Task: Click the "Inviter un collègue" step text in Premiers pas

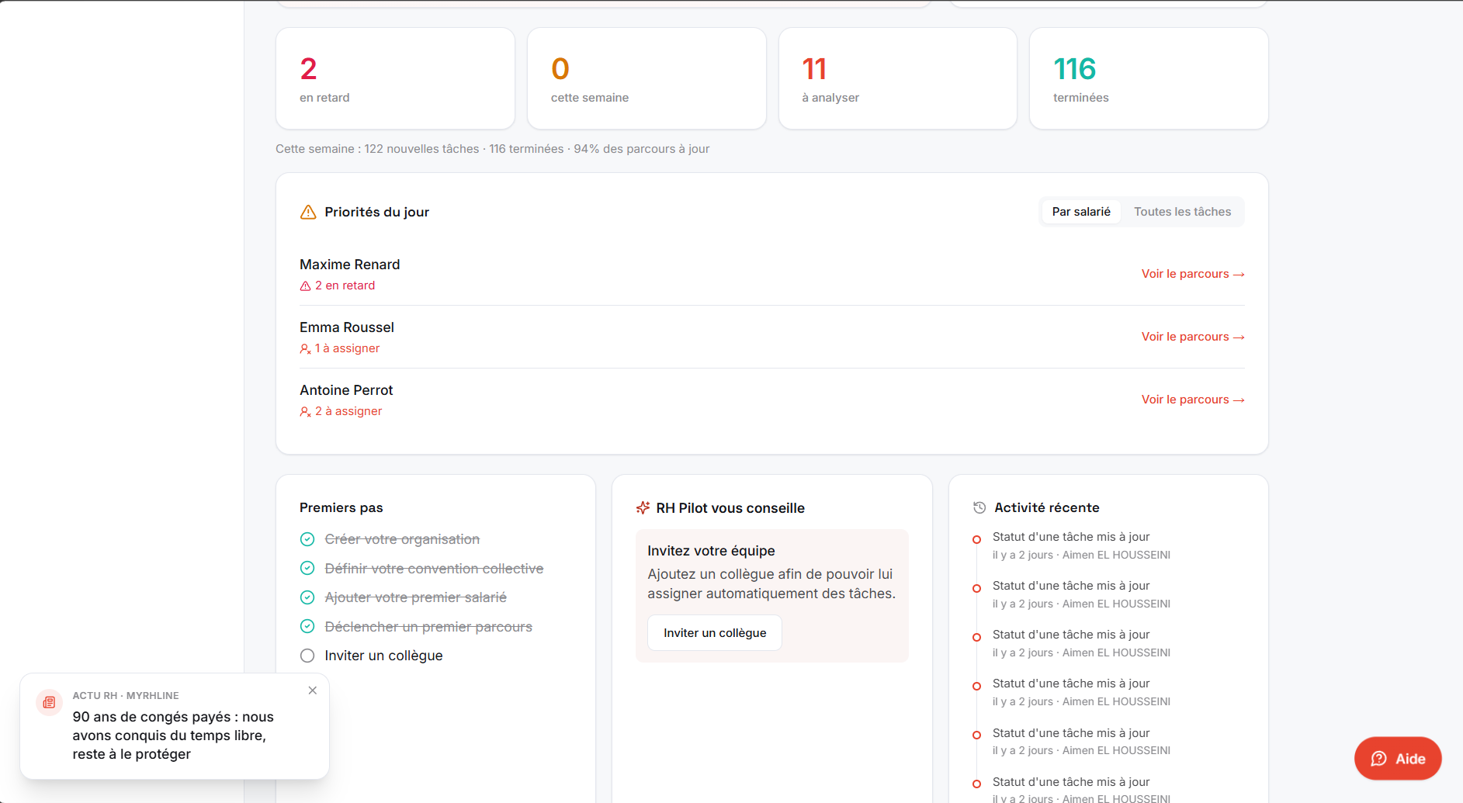Action: point(383,656)
